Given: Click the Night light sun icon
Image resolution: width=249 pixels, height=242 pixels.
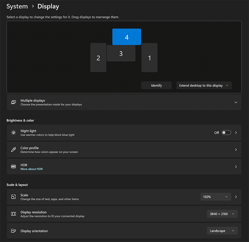Looking at the screenshot, I should point(14,133).
